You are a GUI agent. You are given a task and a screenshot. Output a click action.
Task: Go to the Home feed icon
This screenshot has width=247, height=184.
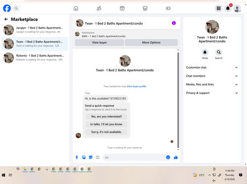pyautogui.click(x=76, y=8)
